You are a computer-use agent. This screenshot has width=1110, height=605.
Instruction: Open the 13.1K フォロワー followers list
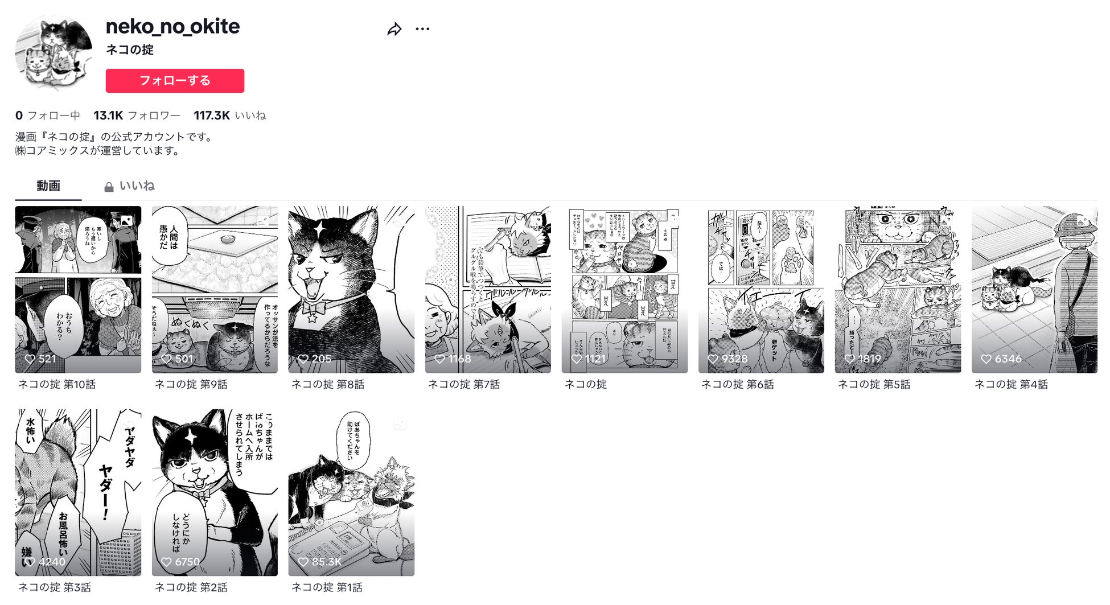coord(137,116)
